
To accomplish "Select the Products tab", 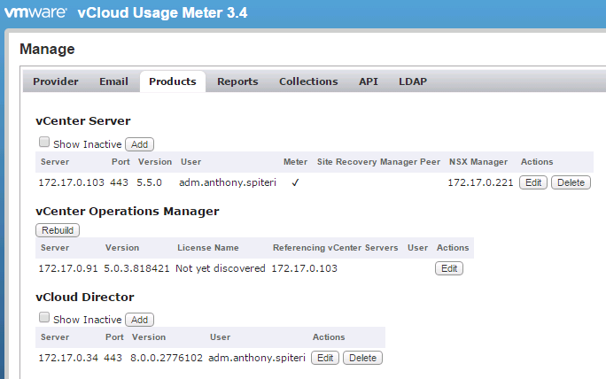I will click(x=173, y=81).
